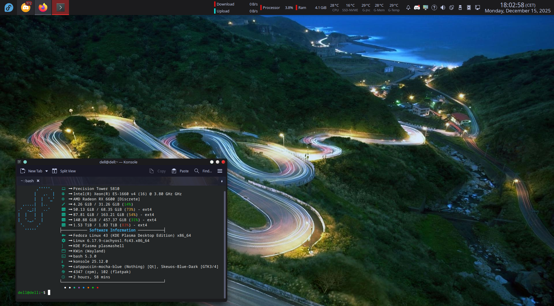Click the Discord system tray icon
Image resolution: width=554 pixels, height=306 pixels.
pyautogui.click(x=417, y=8)
